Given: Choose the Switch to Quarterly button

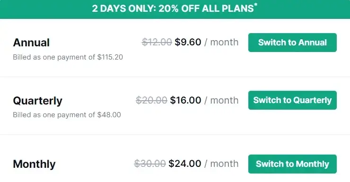Looking at the screenshot, I should 292,100.
